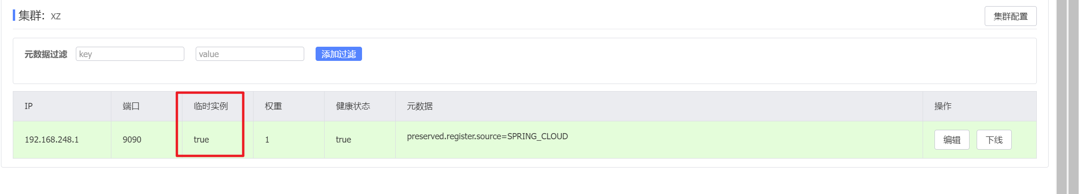Click the metadata filter key input field
The width and height of the screenshot is (1079, 194).
click(x=130, y=54)
